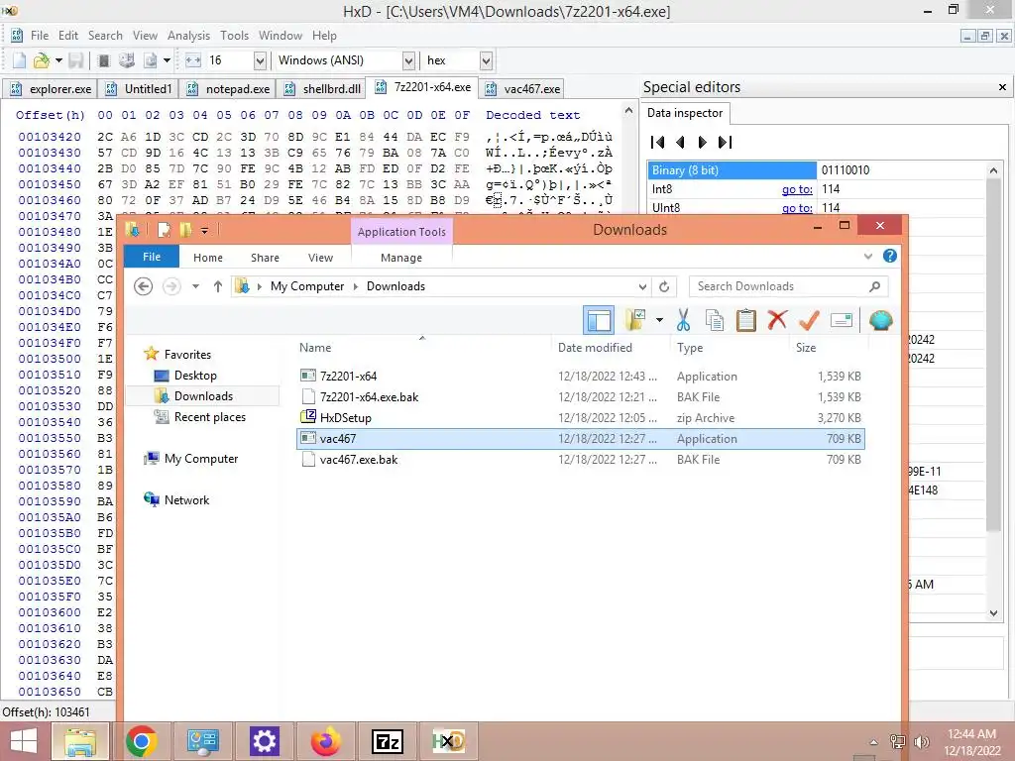
Task: Open the Windows (ANSI) charset dropdown
Action: [x=408, y=60]
